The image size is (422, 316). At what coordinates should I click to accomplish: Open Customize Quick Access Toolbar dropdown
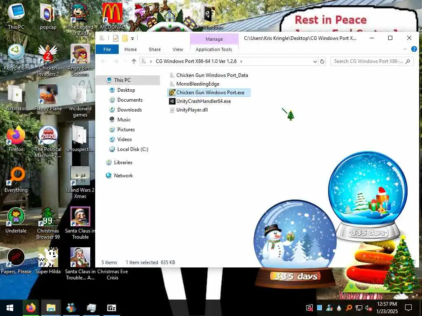click(x=132, y=39)
